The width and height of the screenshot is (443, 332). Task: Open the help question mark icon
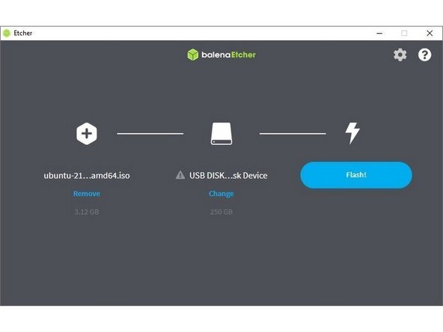(424, 55)
